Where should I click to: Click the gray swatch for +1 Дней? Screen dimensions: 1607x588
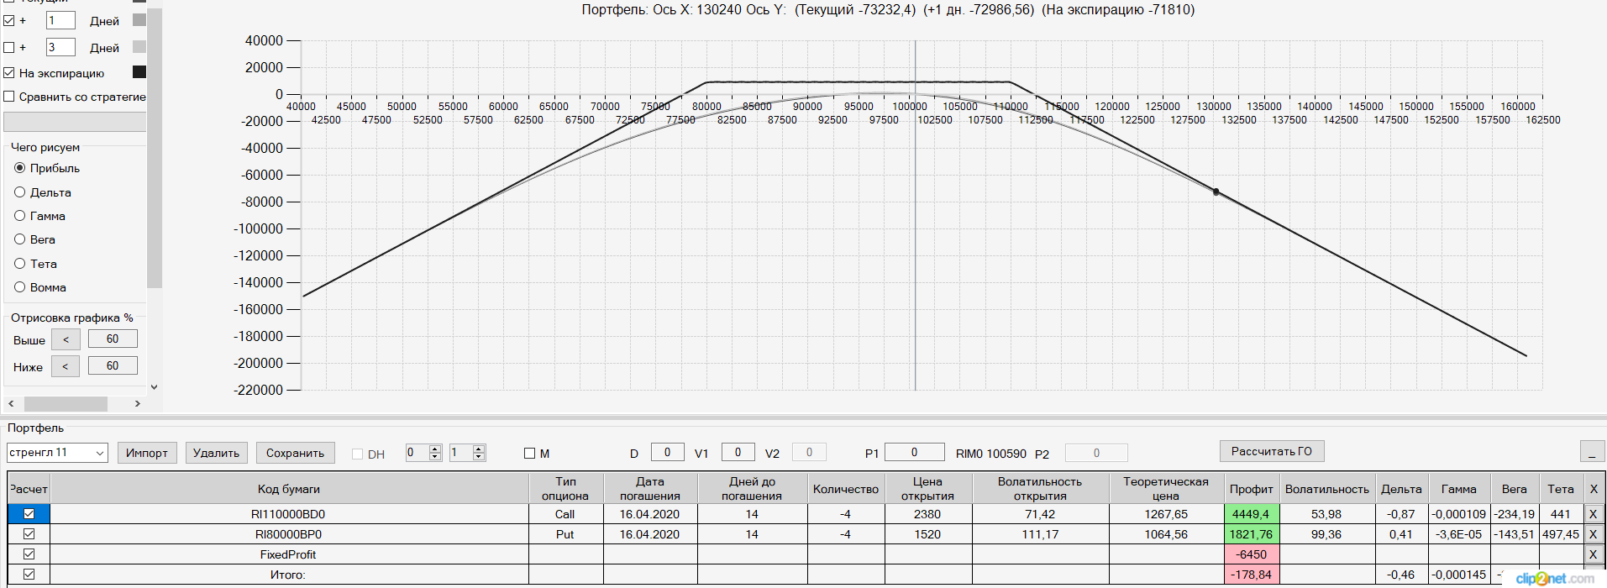tap(139, 19)
